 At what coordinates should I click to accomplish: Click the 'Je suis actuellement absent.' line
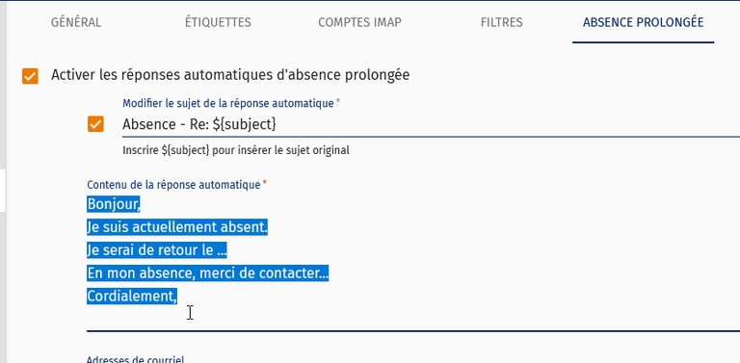click(177, 227)
